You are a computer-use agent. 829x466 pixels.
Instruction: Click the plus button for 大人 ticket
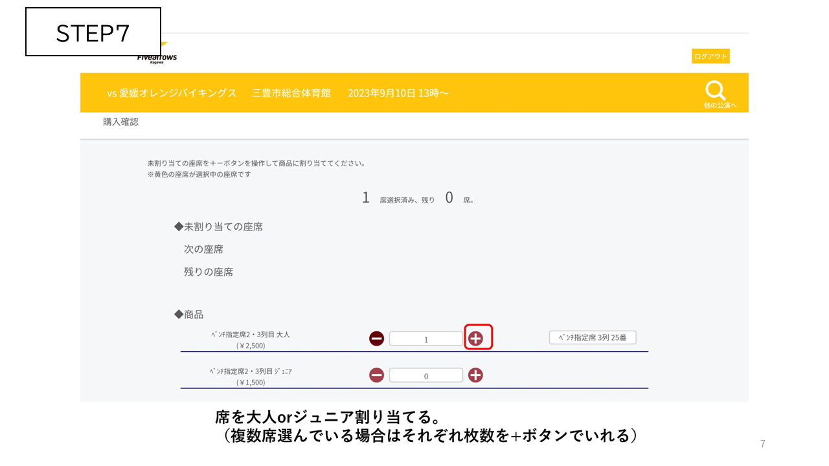pos(475,338)
